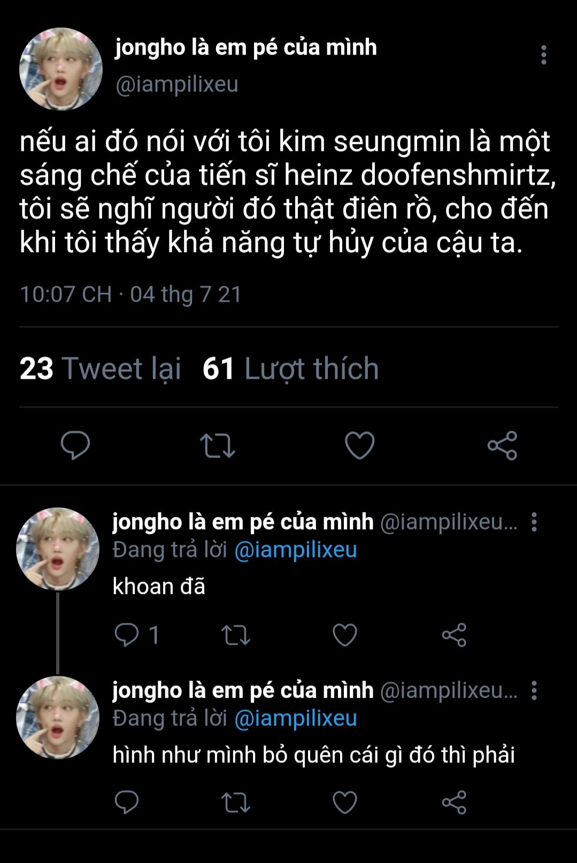This screenshot has width=577, height=863.
Task: Open options for the last reply tweet
Action: [x=534, y=690]
